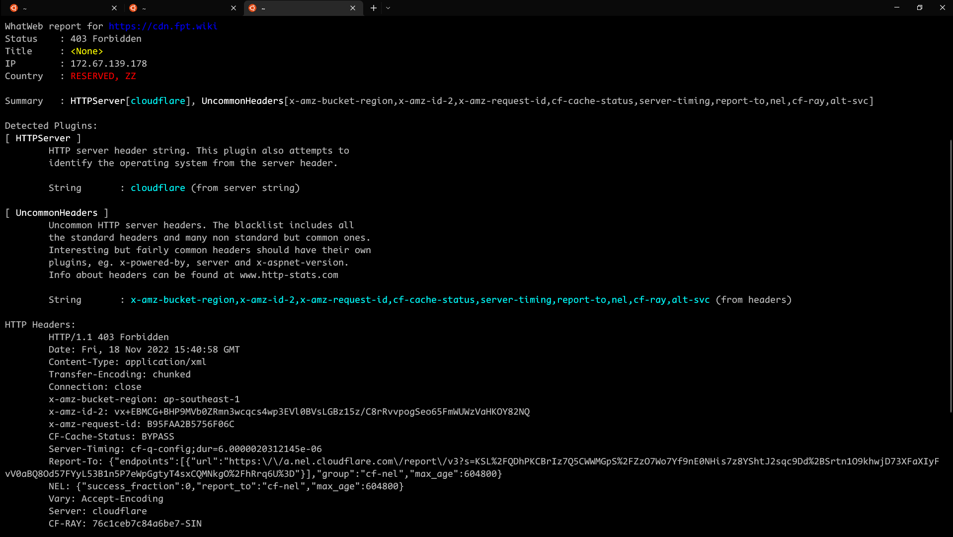Click Ubuntu icon on second tab
Image resolution: width=953 pixels, height=537 pixels.
tap(133, 8)
